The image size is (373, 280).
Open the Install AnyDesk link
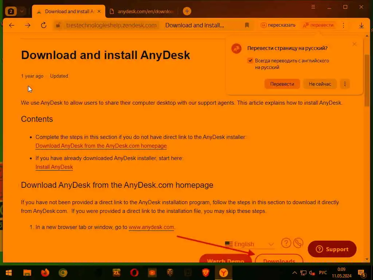coord(54,167)
